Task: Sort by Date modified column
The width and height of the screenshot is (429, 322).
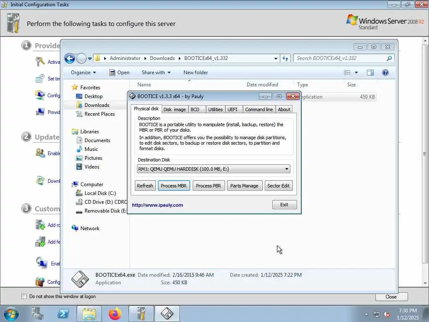Action: 262,85
